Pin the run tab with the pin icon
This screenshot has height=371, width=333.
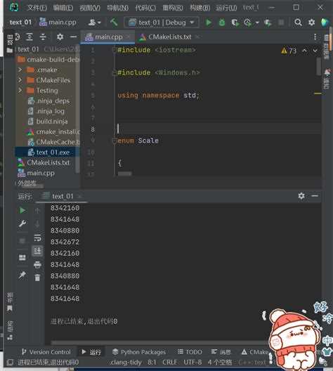tap(22, 275)
